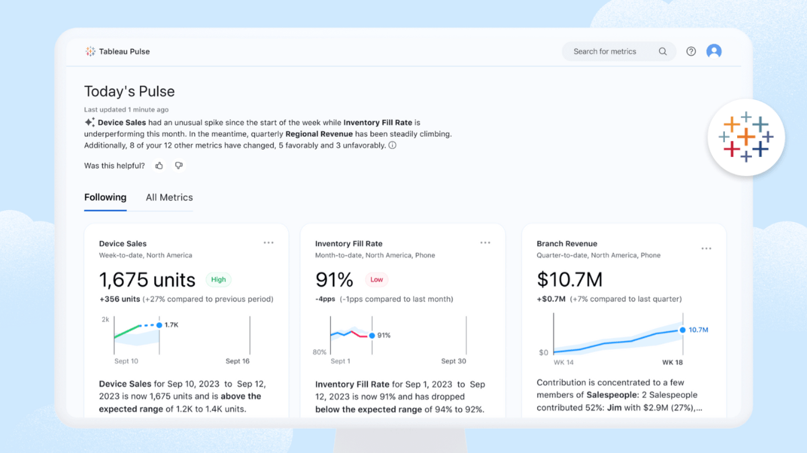Viewport: 807px width, 453px height.
Task: Open the Branch Revenue overflow menu
Action: pyautogui.click(x=706, y=248)
